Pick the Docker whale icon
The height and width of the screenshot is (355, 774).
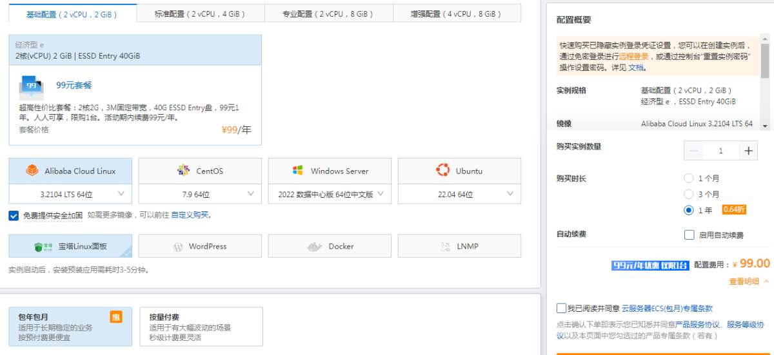pyautogui.click(x=314, y=247)
